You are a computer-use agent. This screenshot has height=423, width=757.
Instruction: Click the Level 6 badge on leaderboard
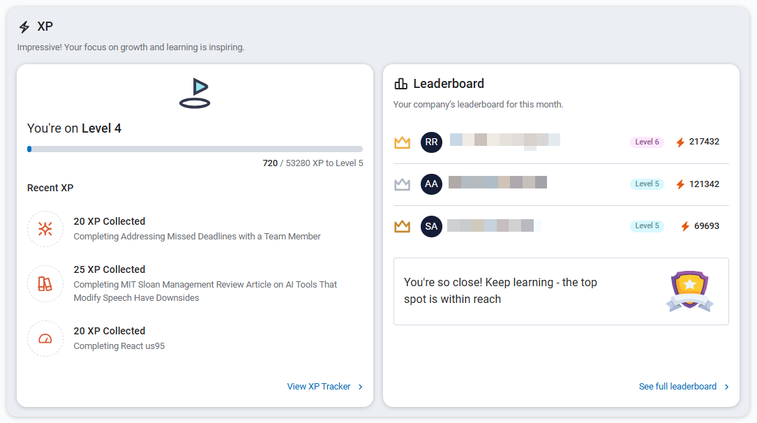click(647, 142)
